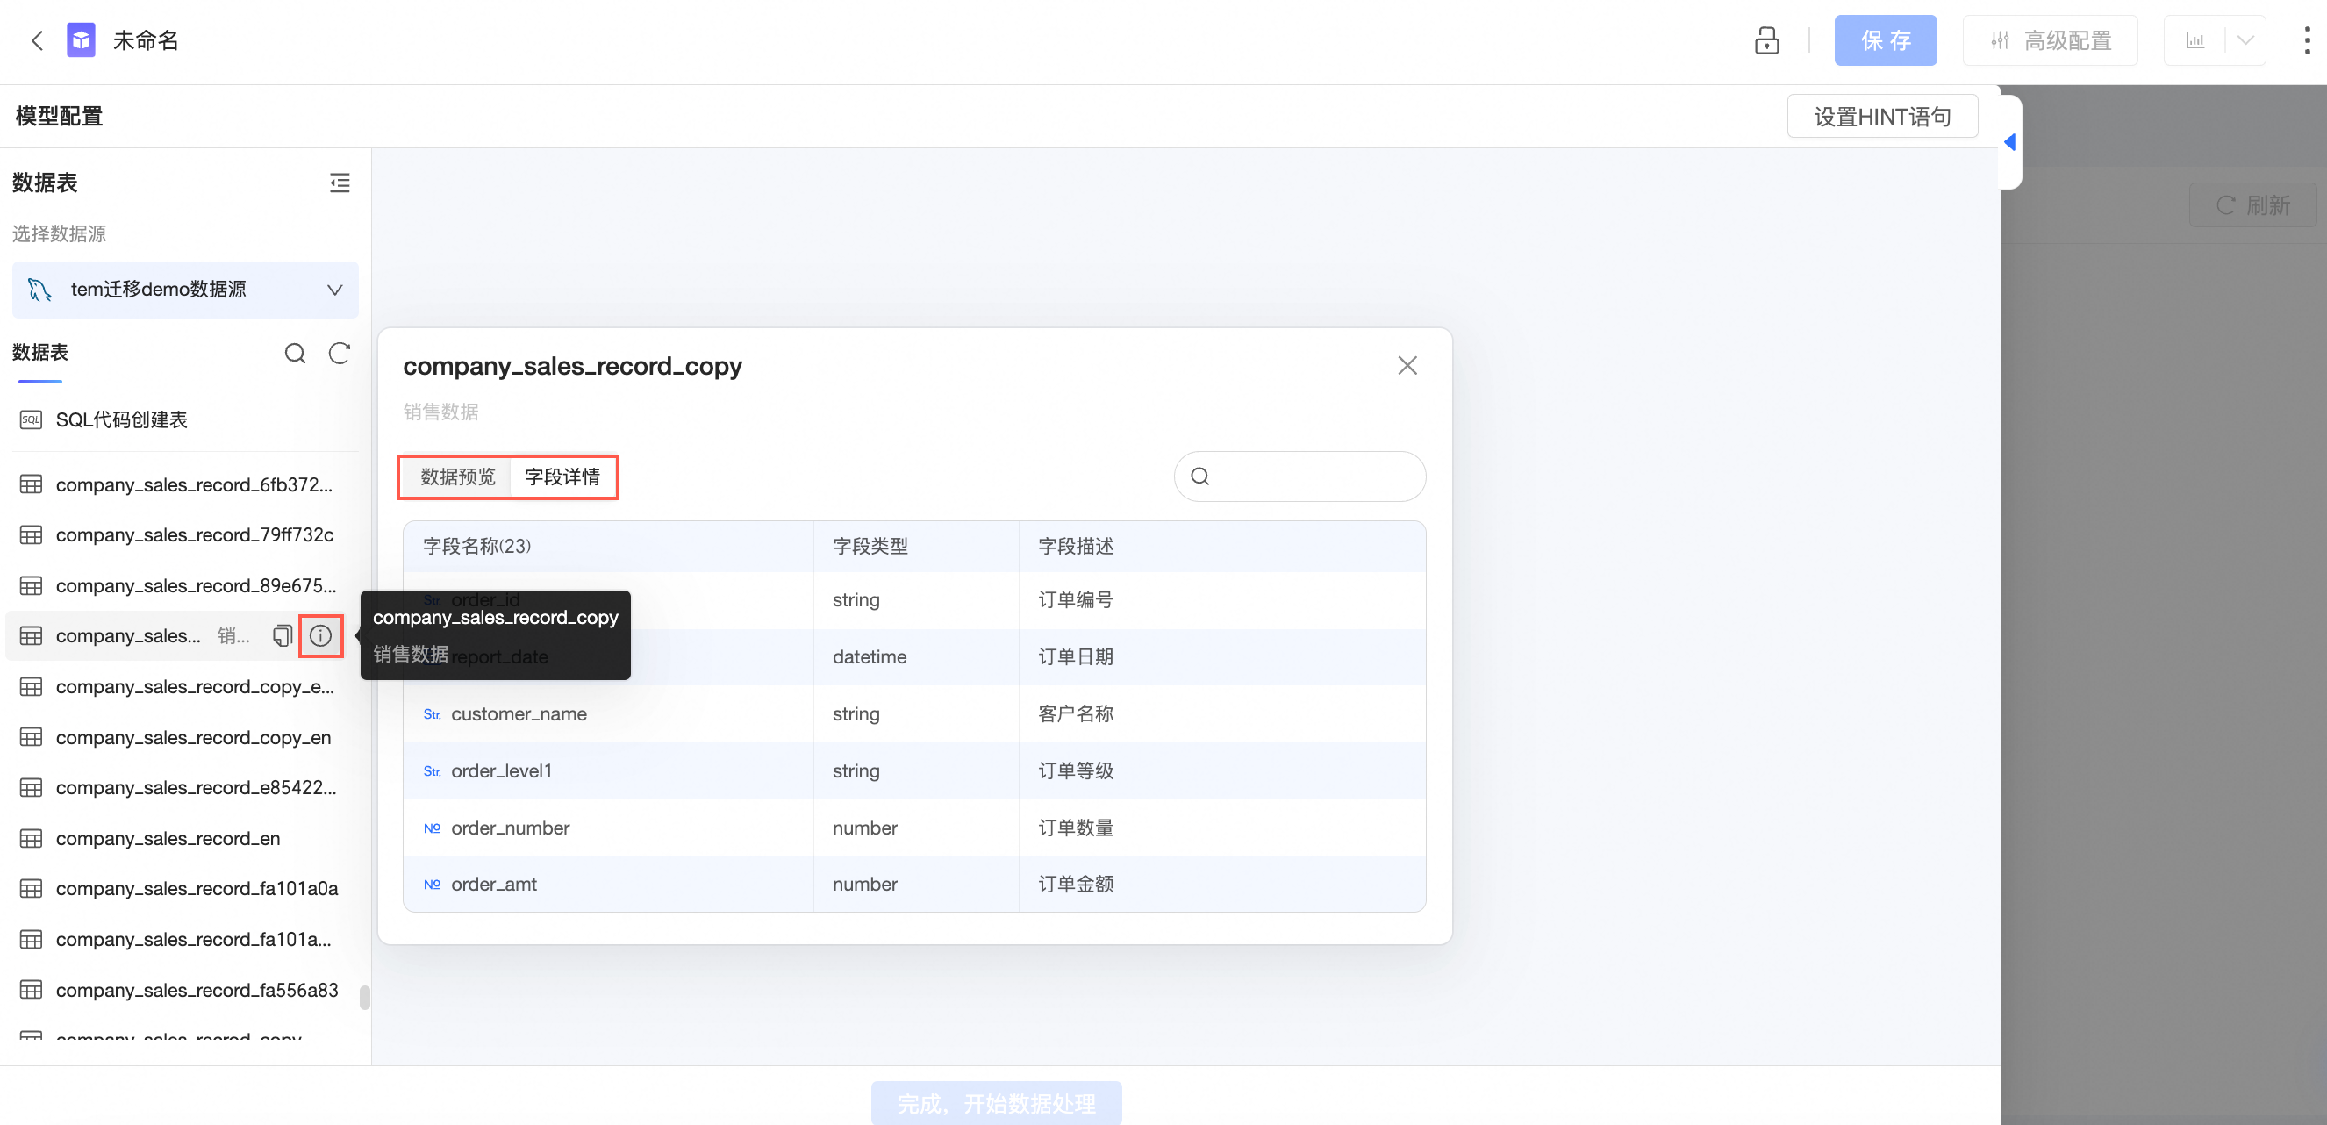
Task: Collapse right panel with blue triangle
Action: [2009, 142]
